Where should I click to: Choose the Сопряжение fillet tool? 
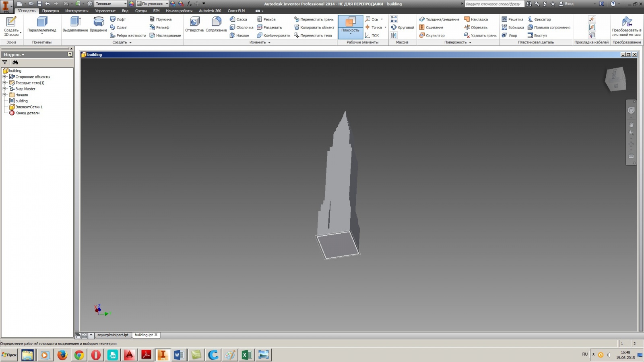(216, 25)
